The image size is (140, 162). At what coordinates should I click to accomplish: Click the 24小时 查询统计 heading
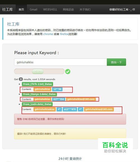pos(70,158)
